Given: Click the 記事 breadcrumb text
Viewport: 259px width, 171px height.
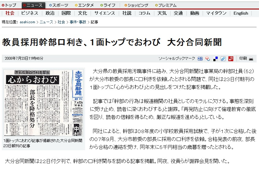Looking at the screenshot, I should [x=94, y=22].
